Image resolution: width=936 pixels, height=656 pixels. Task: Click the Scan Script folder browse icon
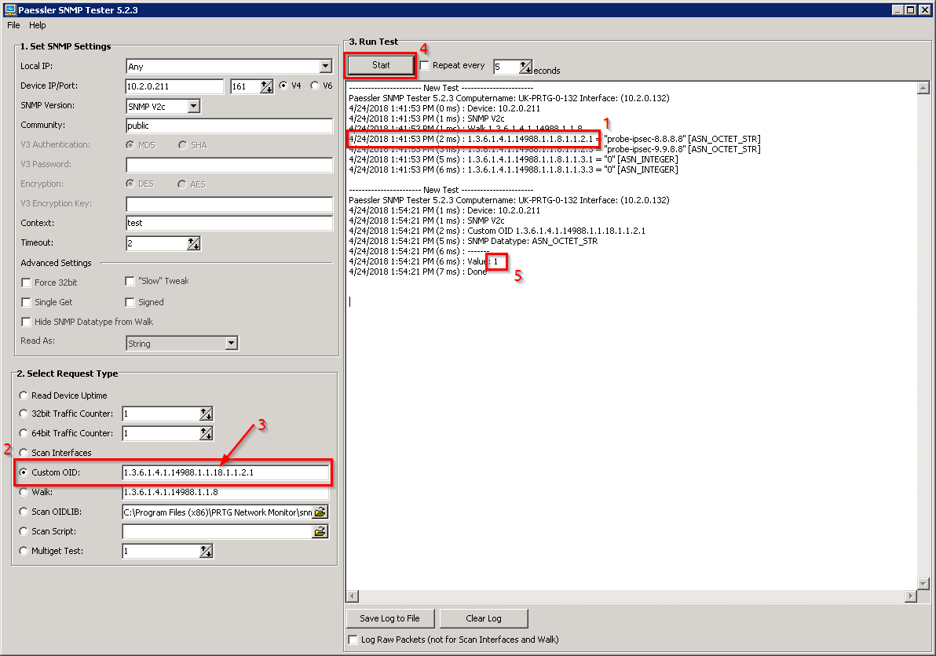point(320,531)
